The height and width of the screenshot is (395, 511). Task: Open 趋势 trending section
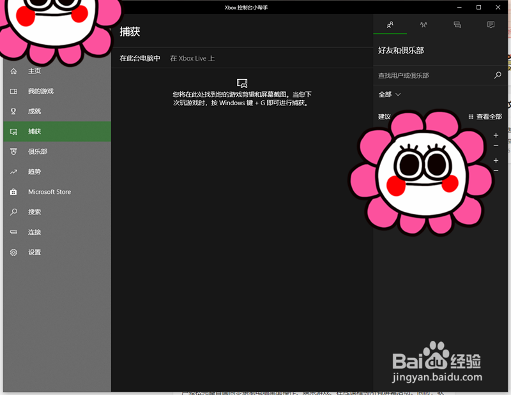pos(57,172)
